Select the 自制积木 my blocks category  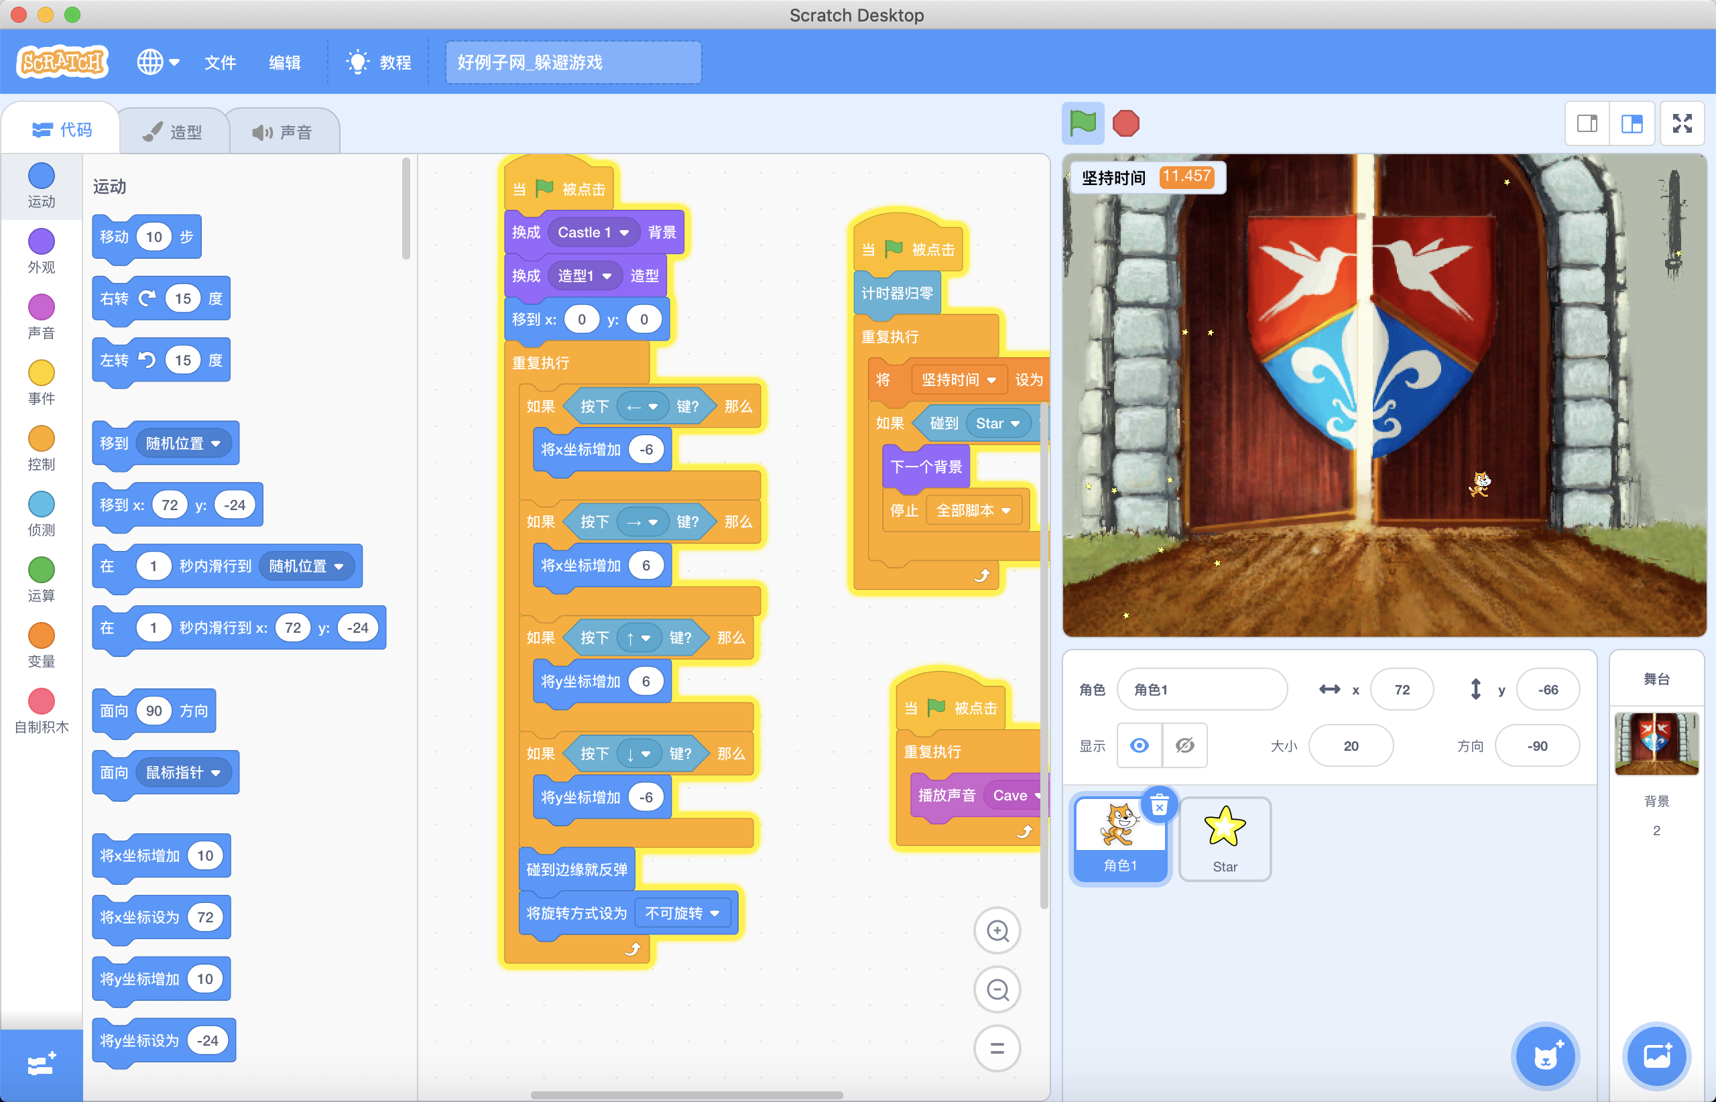tap(42, 713)
